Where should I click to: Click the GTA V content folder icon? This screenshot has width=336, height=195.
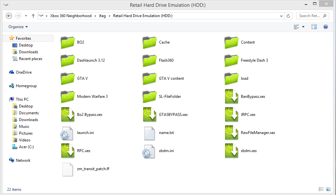click(150, 78)
